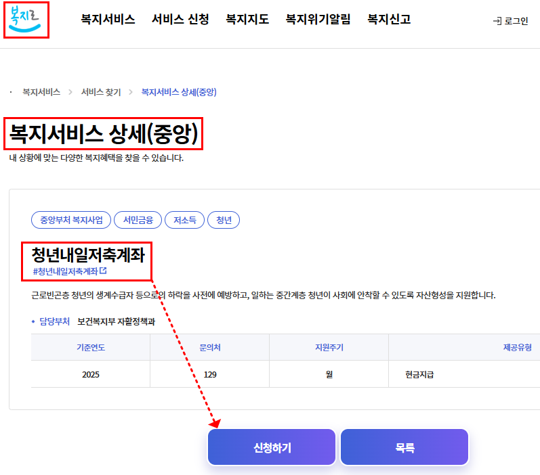The width and height of the screenshot is (540, 475).
Task: Click the 담당부처 label
Action: pyautogui.click(x=54, y=321)
